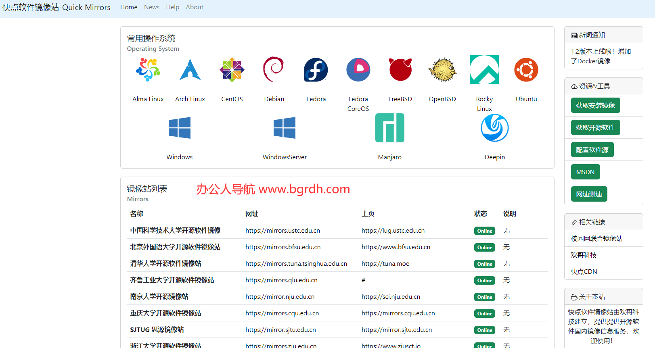Open https://sci.nju.edu.cn homepage link
Screen dimensions: 655x348
pyautogui.click(x=391, y=297)
